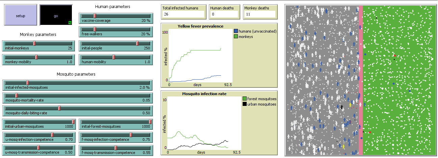Click the initial-infected-mosquitoes slider handle
Screen dimensions: 438x158
[x=28, y=82]
